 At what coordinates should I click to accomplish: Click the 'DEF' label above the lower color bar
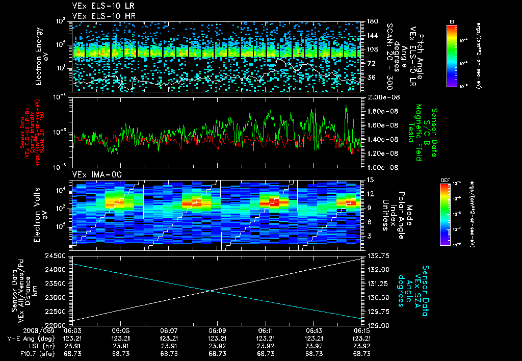point(445,181)
